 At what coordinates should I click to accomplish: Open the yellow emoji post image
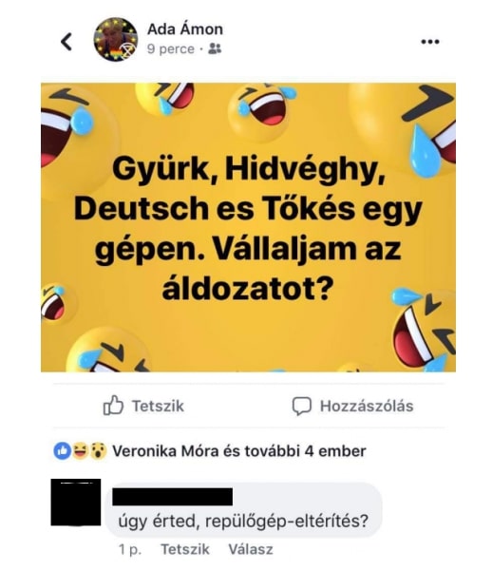248,227
